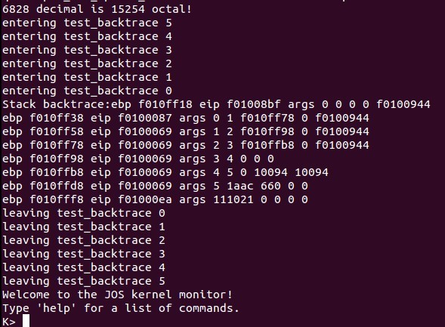Click the cursor block at the K> prompt
Image resolution: width=445 pixels, height=327 pixels.
(x=26, y=321)
